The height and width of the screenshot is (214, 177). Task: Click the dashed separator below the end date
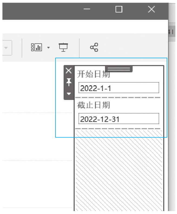tap(118, 129)
